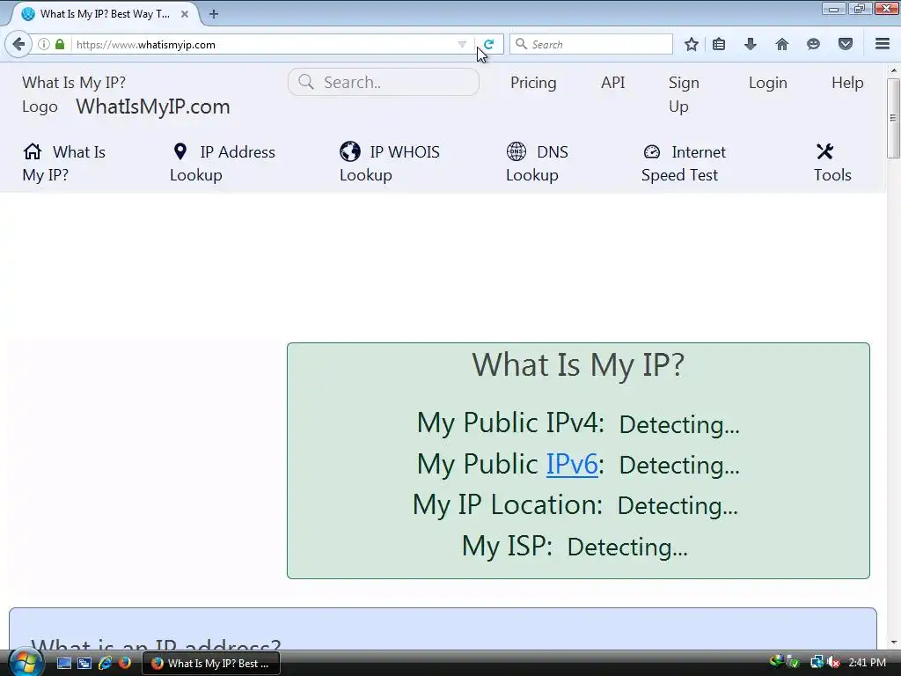Viewport: 901px width, 676px height.
Task: Open the Pricing page
Action: 533,83
